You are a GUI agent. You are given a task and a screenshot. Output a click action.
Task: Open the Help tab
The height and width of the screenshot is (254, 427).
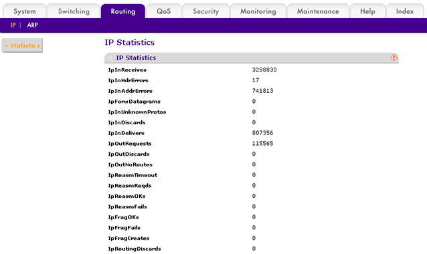coord(367,11)
